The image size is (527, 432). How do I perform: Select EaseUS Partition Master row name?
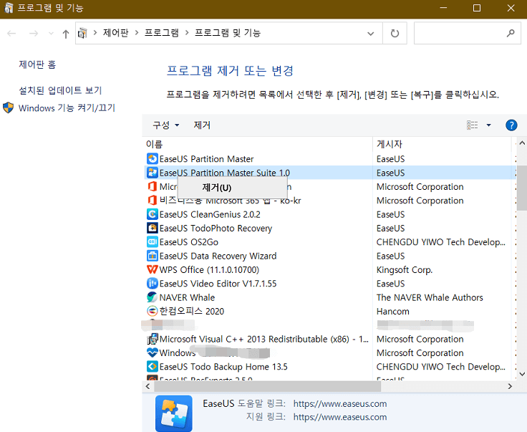[206, 158]
